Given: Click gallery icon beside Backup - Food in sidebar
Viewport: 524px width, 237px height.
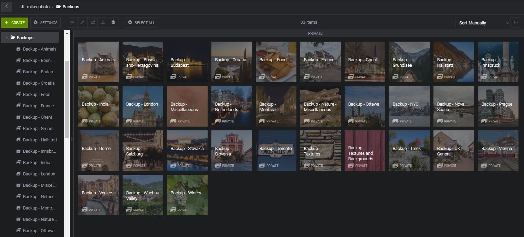Looking at the screenshot, I should click(x=19, y=94).
